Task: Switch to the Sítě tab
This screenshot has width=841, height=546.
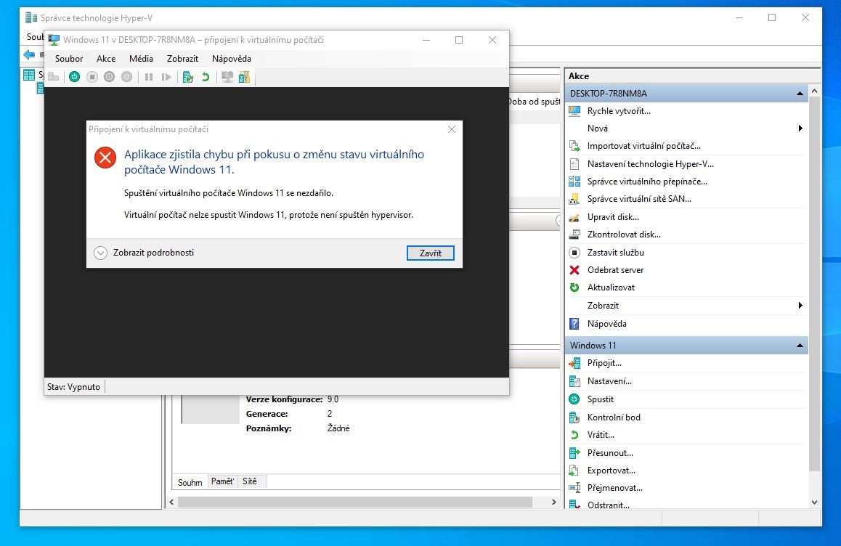Action: (x=250, y=481)
